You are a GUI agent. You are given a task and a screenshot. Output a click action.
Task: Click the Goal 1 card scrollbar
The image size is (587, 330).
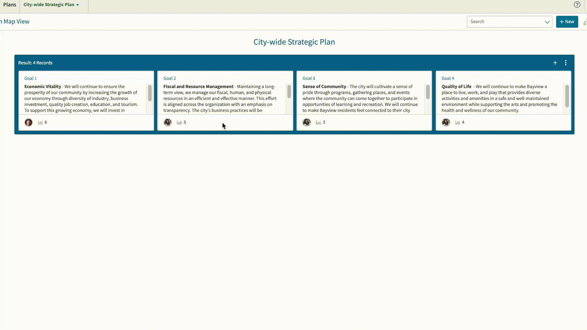[150, 93]
